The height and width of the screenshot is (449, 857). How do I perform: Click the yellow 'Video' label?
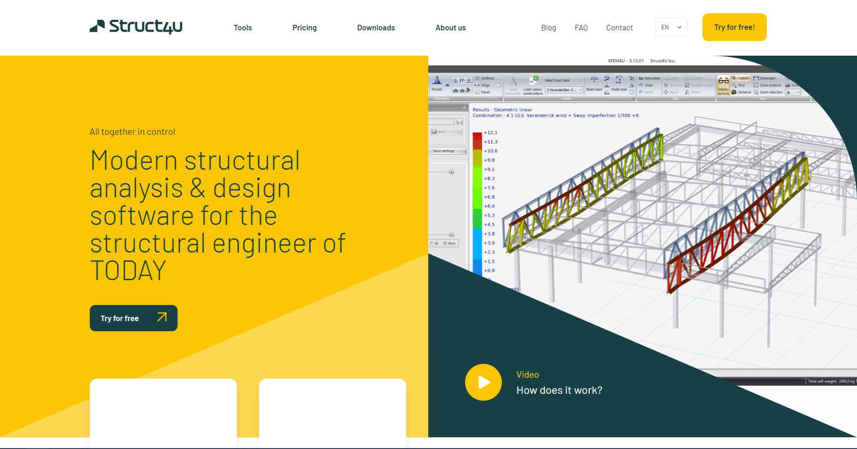pos(528,374)
